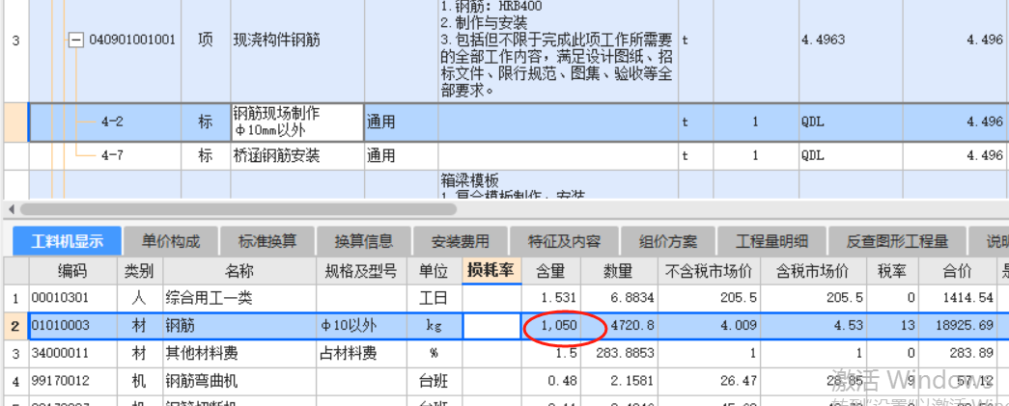Open the 工料机显示 tab
Image resolution: width=1009 pixels, height=406 pixels.
[67, 241]
